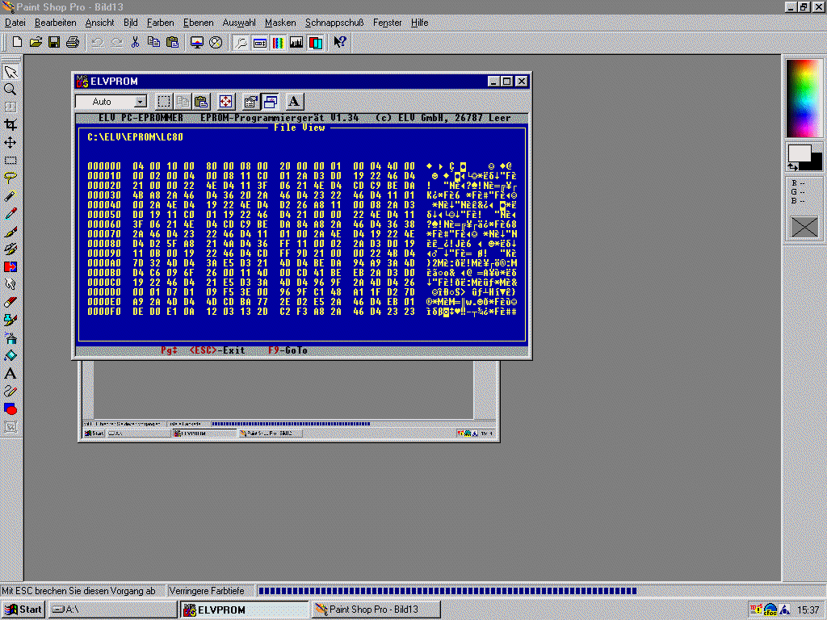Open a file with the folder icon
This screenshot has width=827, height=620.
point(36,42)
